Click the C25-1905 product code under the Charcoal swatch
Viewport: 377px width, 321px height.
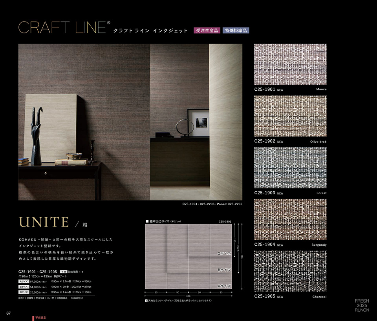pos(265,296)
